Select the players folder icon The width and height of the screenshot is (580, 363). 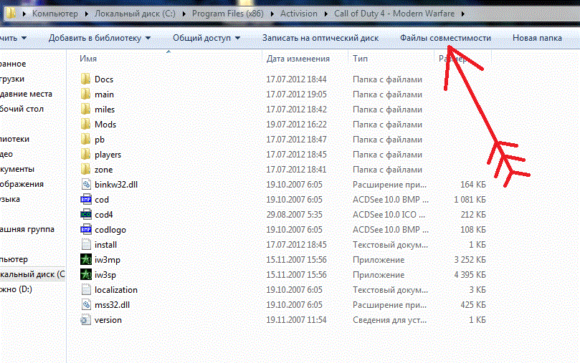point(85,155)
